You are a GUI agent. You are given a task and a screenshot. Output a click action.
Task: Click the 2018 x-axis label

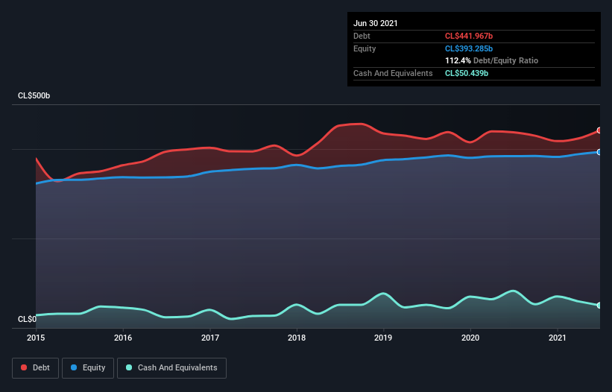point(297,338)
